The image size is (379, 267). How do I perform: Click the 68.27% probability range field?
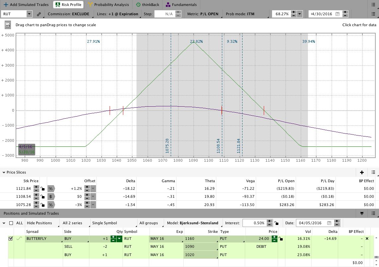281,14
